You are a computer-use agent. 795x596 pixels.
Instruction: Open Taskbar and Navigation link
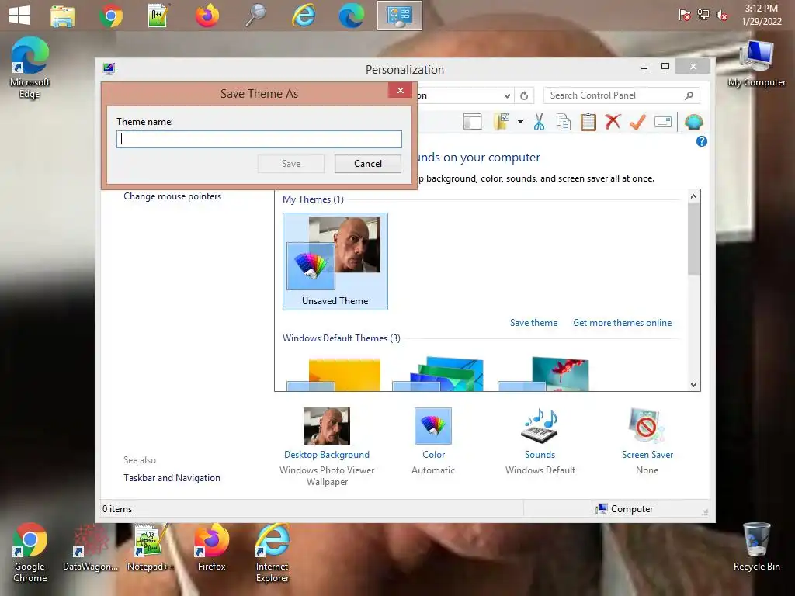click(172, 478)
